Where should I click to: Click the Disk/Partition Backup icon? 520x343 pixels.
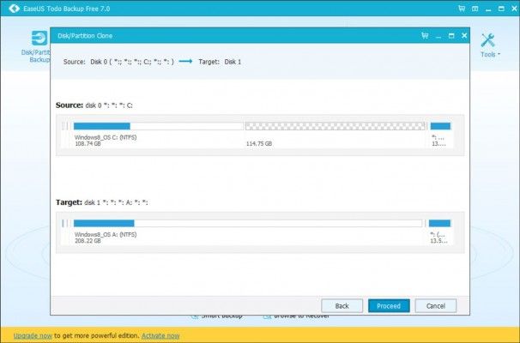(x=39, y=38)
